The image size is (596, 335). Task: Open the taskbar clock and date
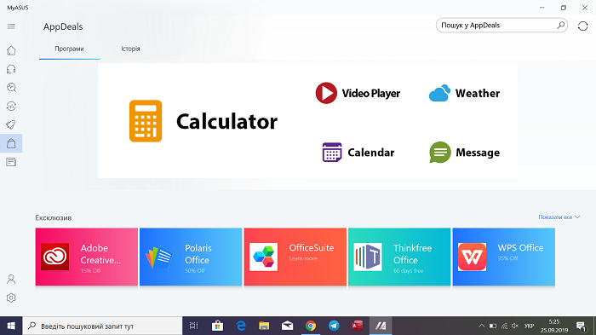[554, 326]
